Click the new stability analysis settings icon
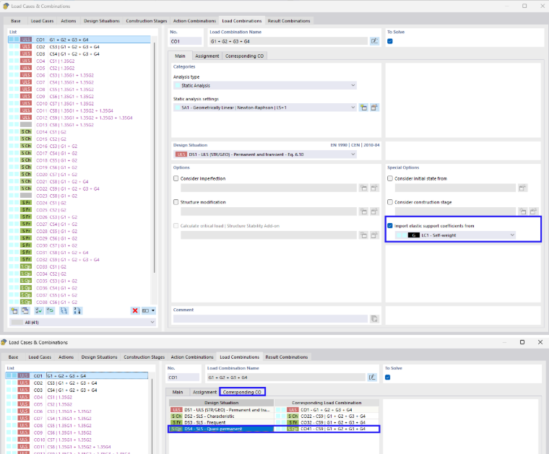 point(364,235)
